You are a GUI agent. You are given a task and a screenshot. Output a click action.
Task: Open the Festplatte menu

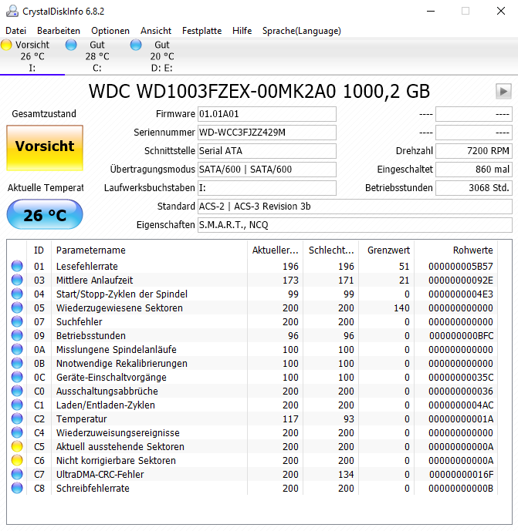click(201, 31)
